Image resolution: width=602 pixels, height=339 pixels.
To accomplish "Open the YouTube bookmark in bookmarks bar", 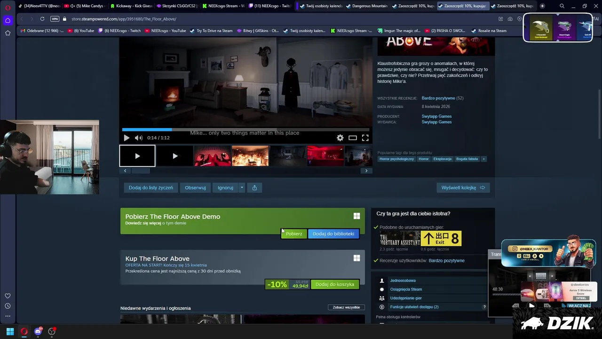I will 81,31.
